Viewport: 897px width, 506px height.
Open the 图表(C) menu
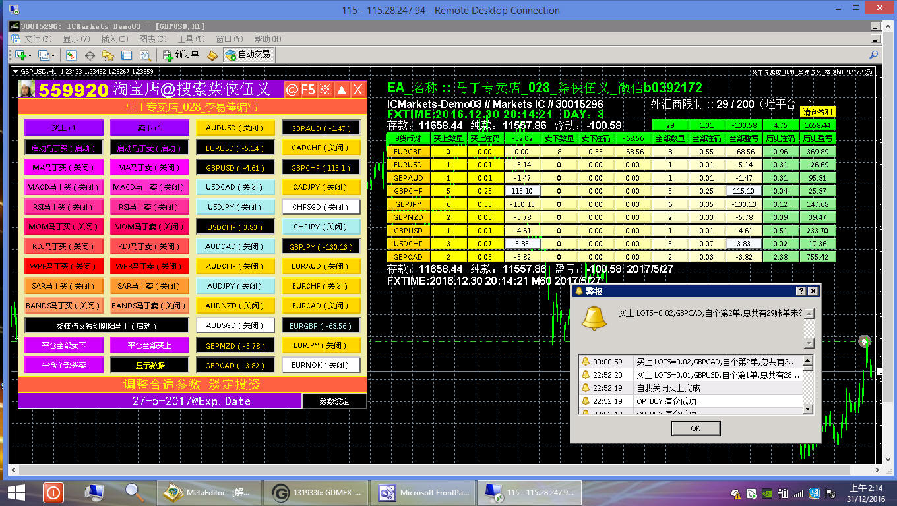click(152, 39)
